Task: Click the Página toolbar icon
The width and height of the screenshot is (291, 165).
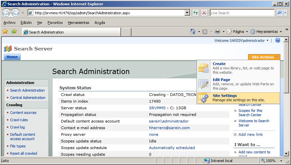Action: (229, 32)
